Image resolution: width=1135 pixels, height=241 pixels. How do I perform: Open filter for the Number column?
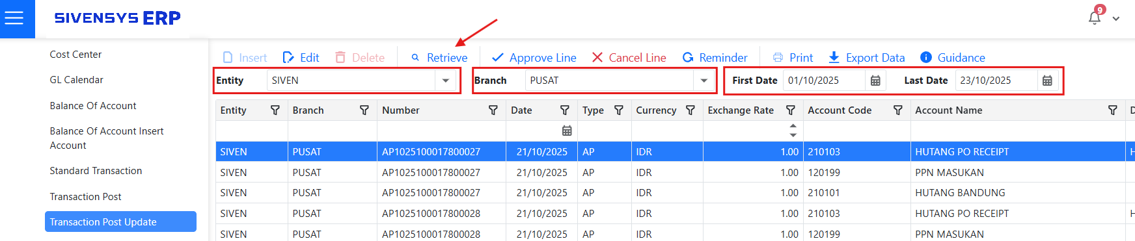[493, 110]
